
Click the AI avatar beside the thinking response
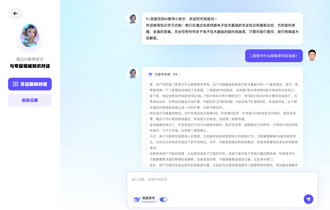coord(133,73)
